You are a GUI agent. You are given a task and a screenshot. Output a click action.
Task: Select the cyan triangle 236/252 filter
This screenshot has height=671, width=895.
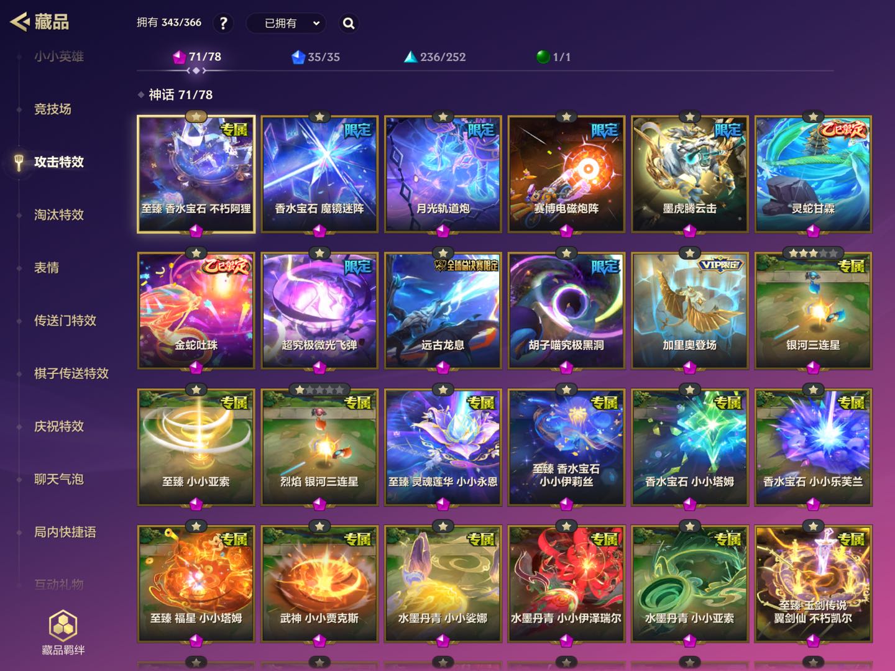tap(434, 57)
